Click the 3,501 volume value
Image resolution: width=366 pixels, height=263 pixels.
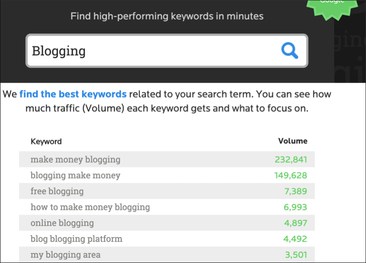[296, 255]
